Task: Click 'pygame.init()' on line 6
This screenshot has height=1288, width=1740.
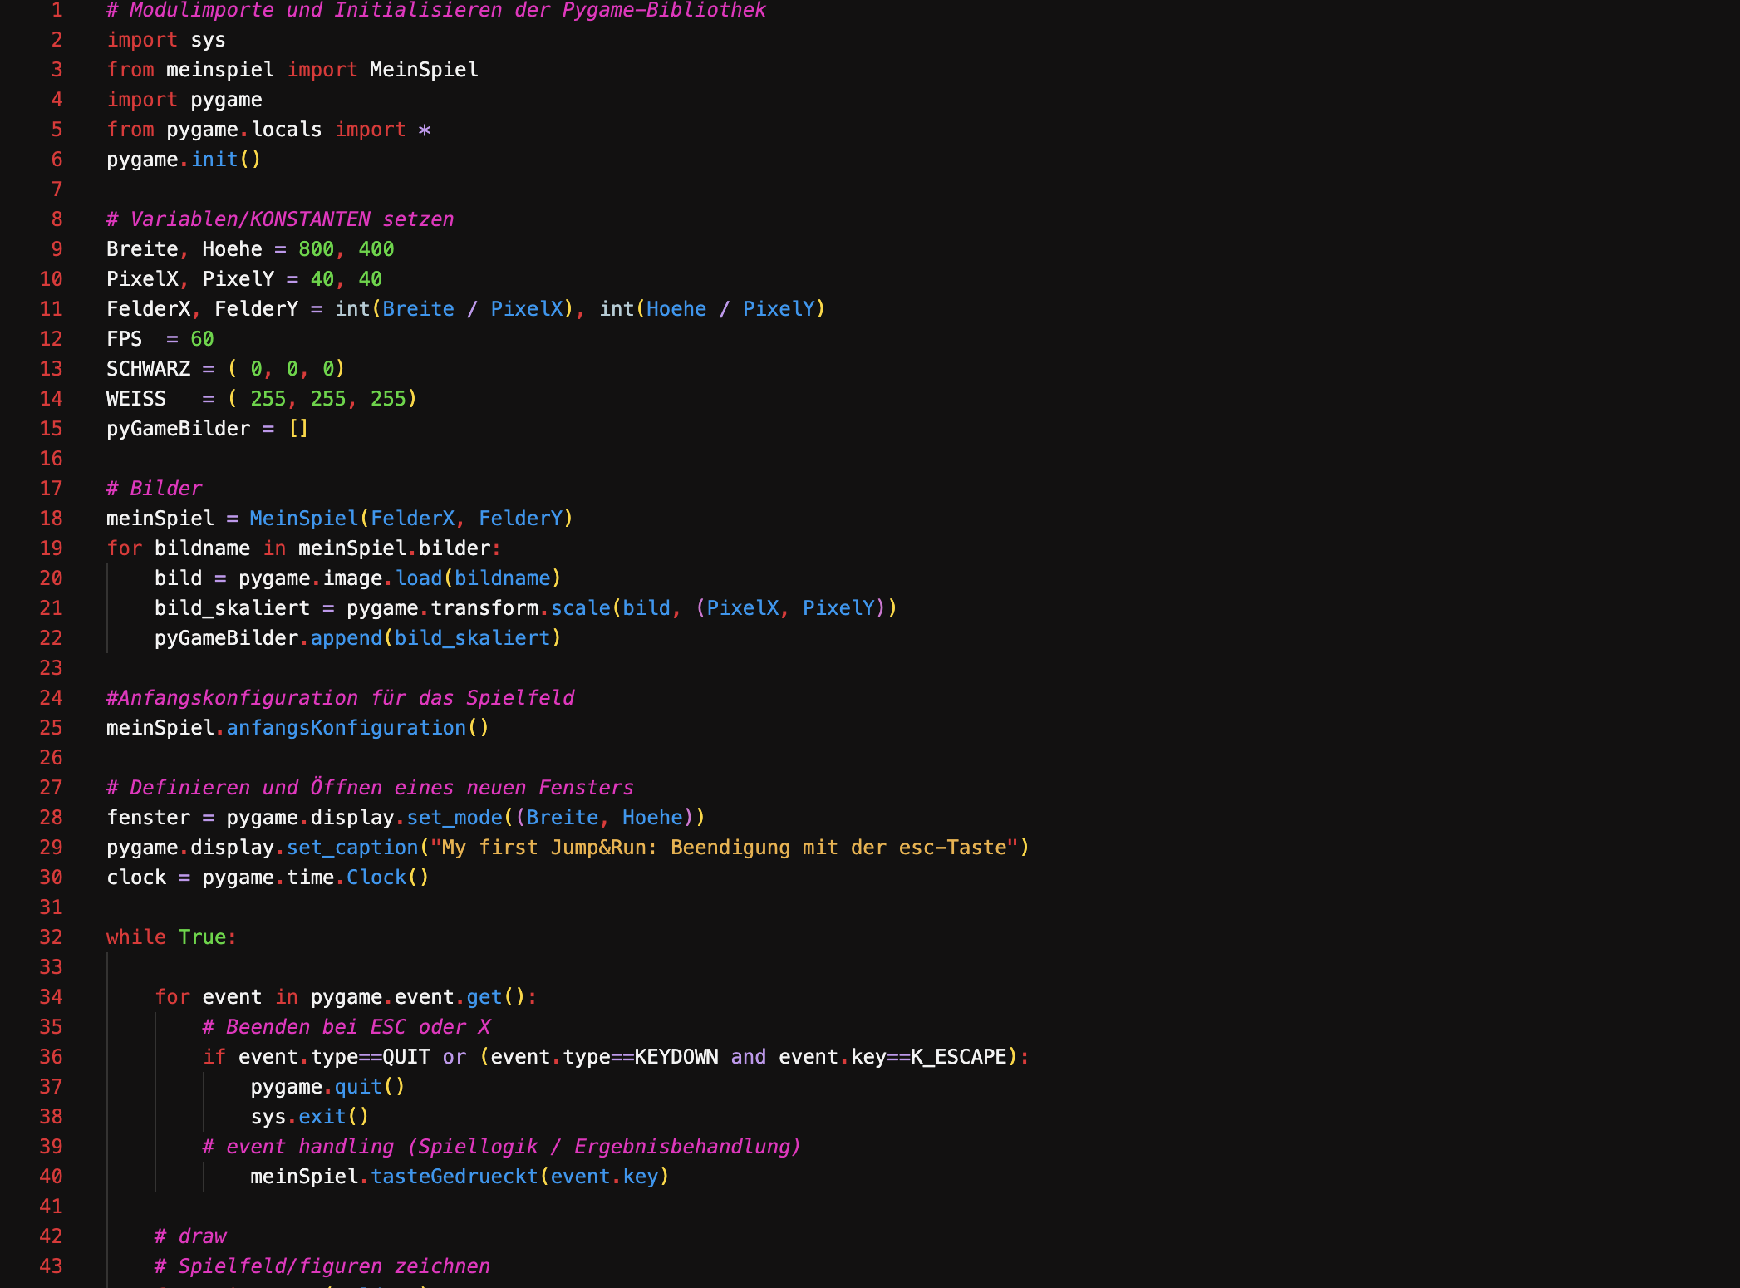Action: (x=184, y=160)
